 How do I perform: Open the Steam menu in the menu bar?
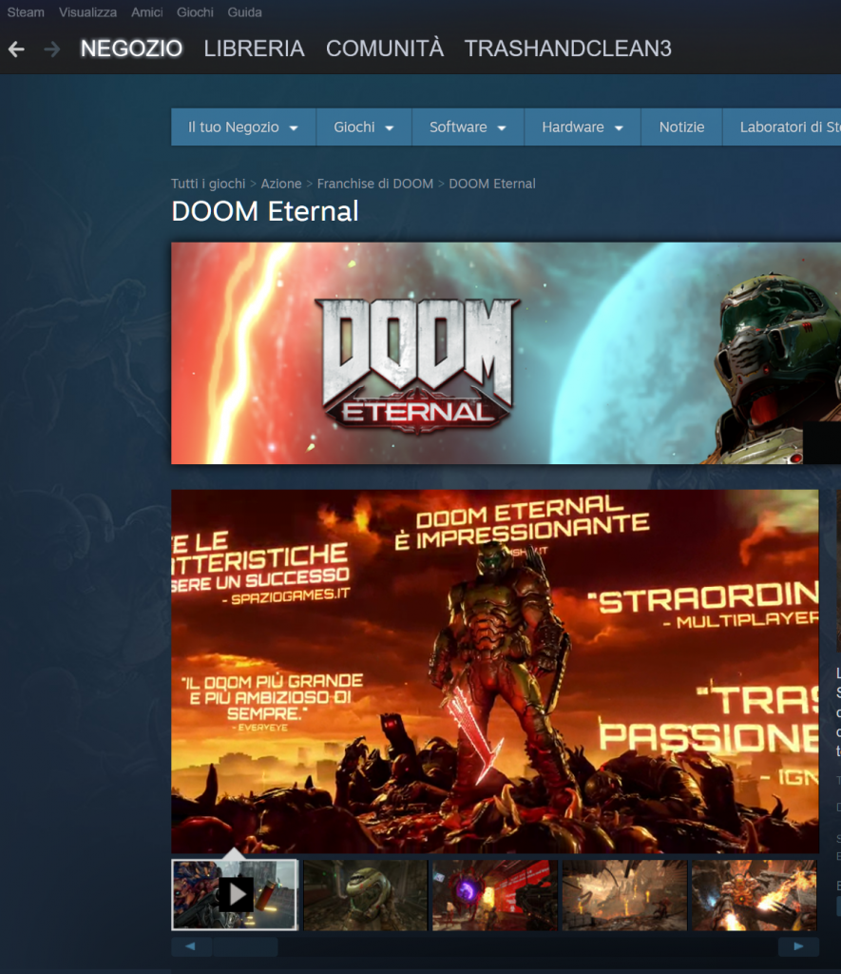click(26, 12)
